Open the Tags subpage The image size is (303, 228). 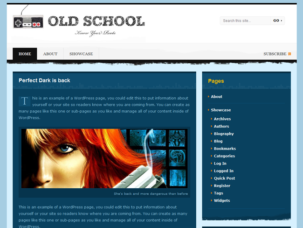[x=218, y=193]
